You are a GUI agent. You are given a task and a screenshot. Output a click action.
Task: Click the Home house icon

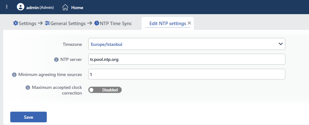click(x=65, y=8)
